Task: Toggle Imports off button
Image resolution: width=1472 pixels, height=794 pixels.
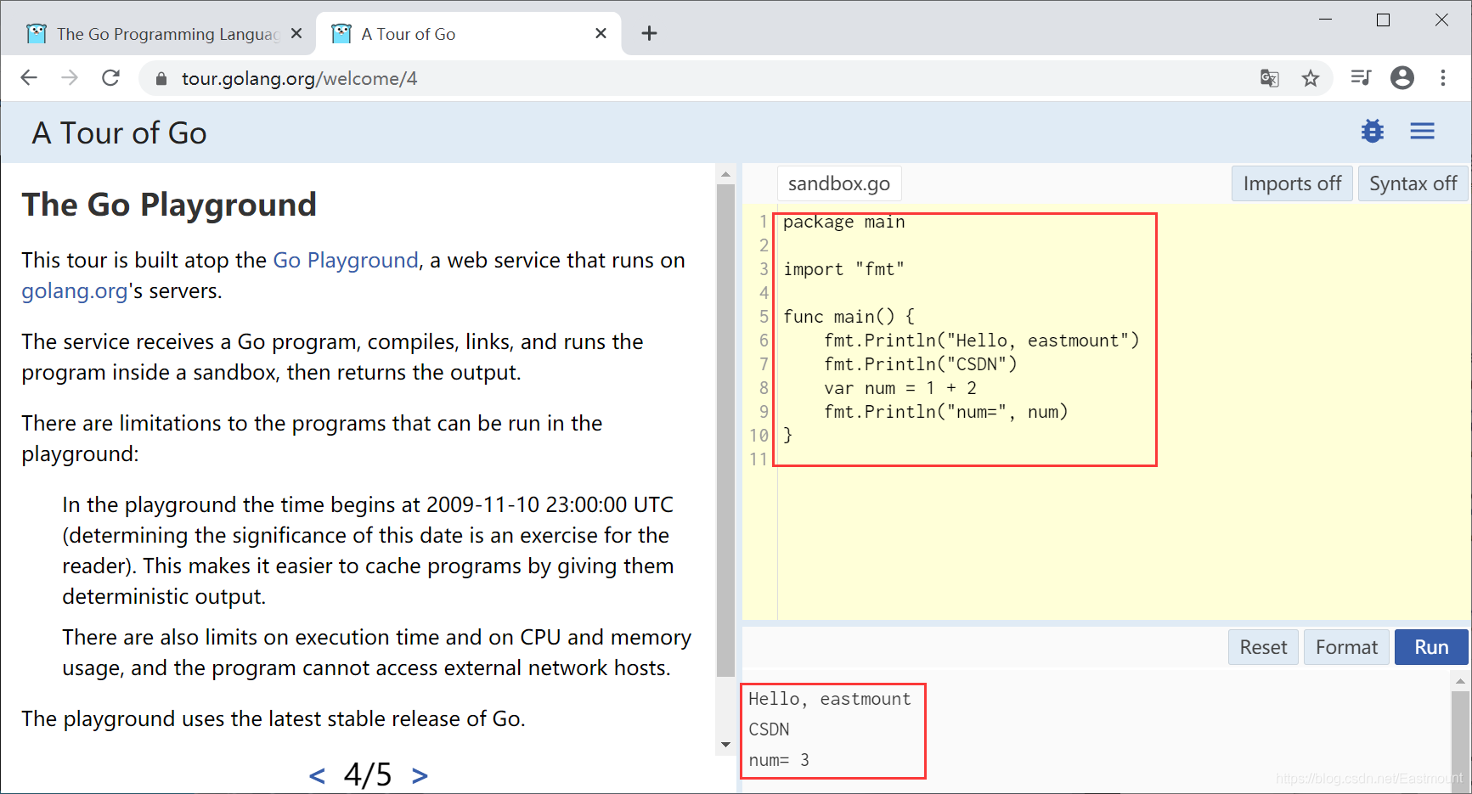Action: pyautogui.click(x=1292, y=183)
